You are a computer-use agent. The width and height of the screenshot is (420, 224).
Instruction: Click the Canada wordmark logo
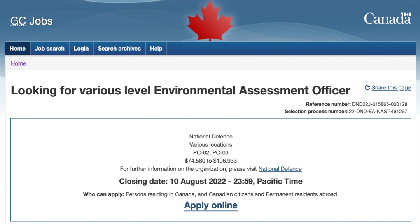point(387,19)
